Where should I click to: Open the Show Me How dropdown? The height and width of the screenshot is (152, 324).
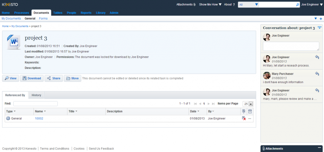click(210, 4)
